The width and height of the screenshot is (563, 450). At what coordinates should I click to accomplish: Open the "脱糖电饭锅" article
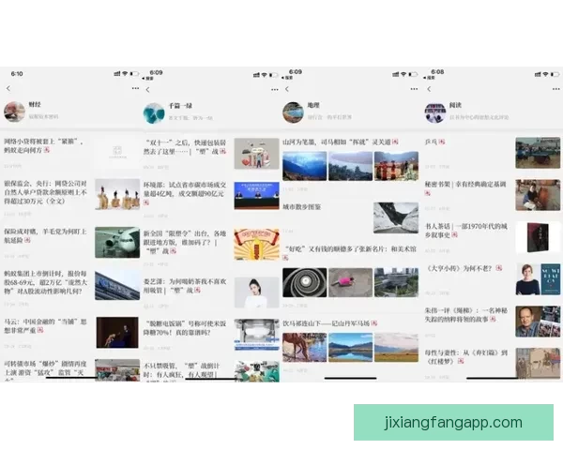185,328
